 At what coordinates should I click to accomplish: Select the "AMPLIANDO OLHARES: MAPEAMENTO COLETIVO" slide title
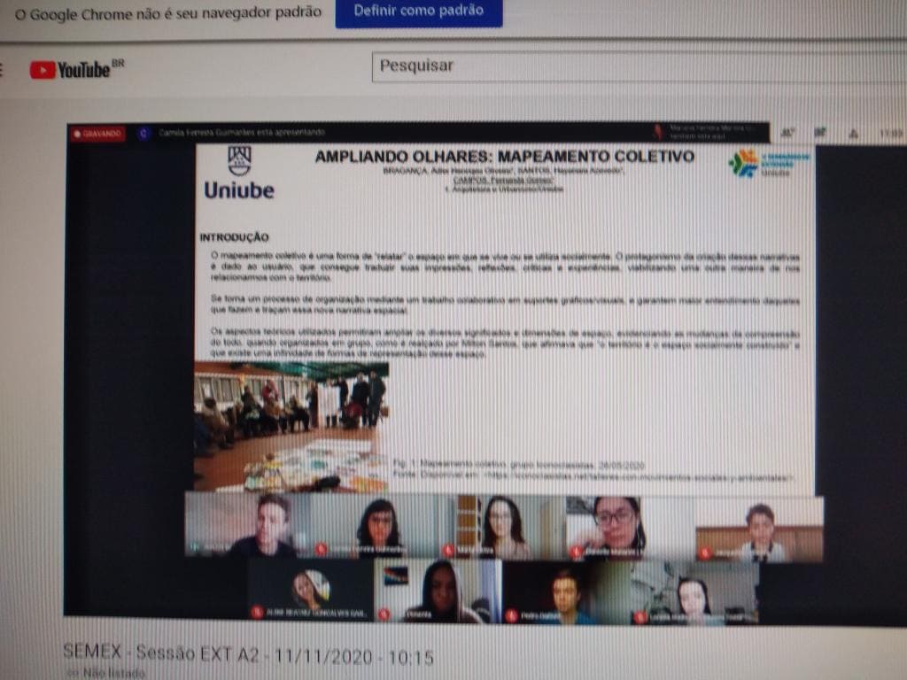coord(504,157)
